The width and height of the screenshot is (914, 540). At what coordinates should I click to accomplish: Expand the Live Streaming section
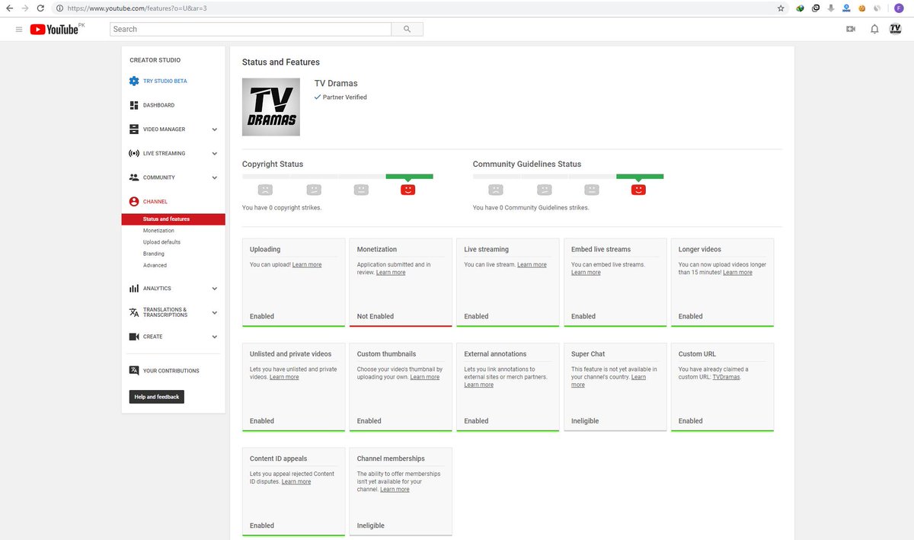[x=215, y=154]
